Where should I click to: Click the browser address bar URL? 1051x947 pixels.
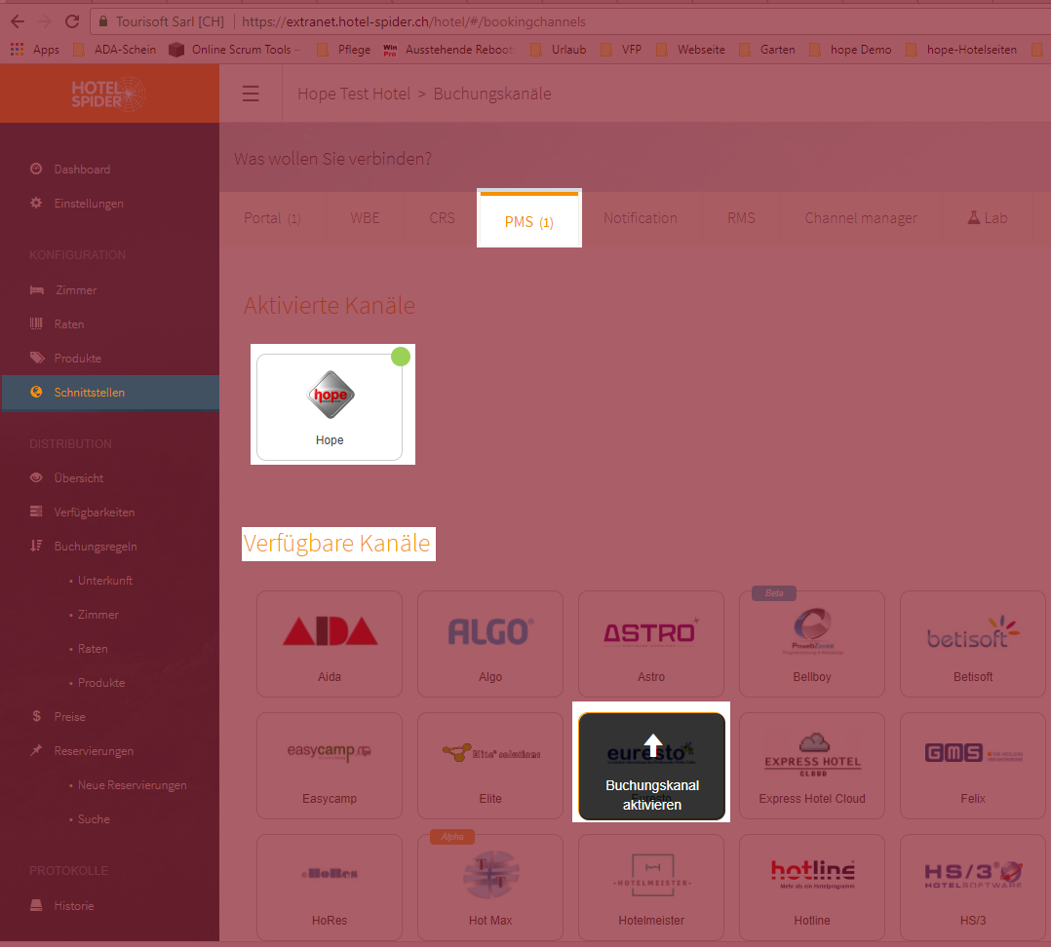point(413,21)
